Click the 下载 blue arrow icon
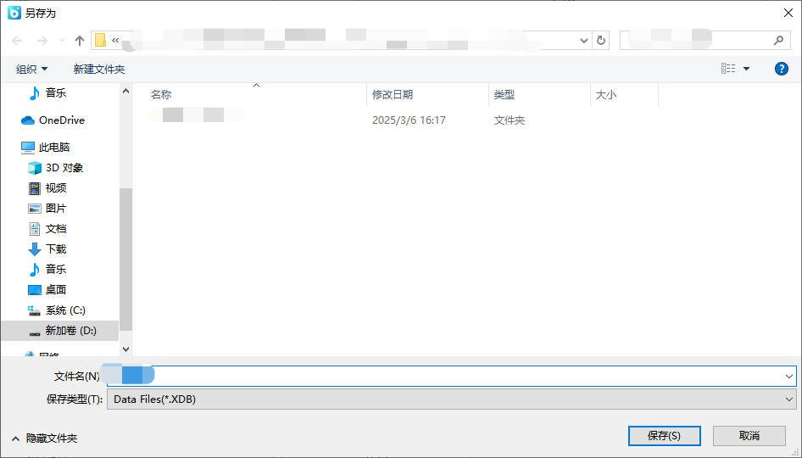This screenshot has height=458, width=802. click(x=34, y=249)
